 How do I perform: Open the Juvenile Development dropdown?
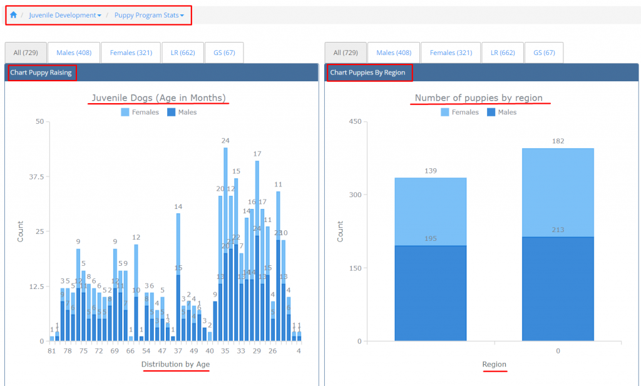pos(64,15)
